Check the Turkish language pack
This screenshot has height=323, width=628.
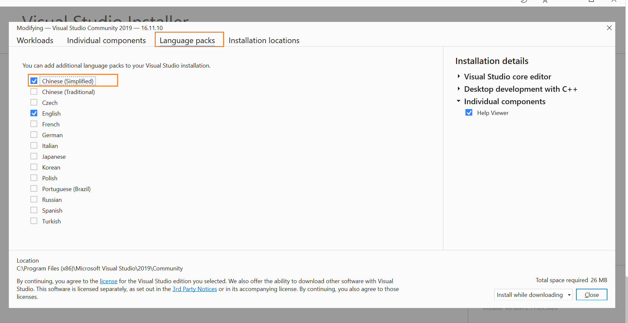(34, 221)
